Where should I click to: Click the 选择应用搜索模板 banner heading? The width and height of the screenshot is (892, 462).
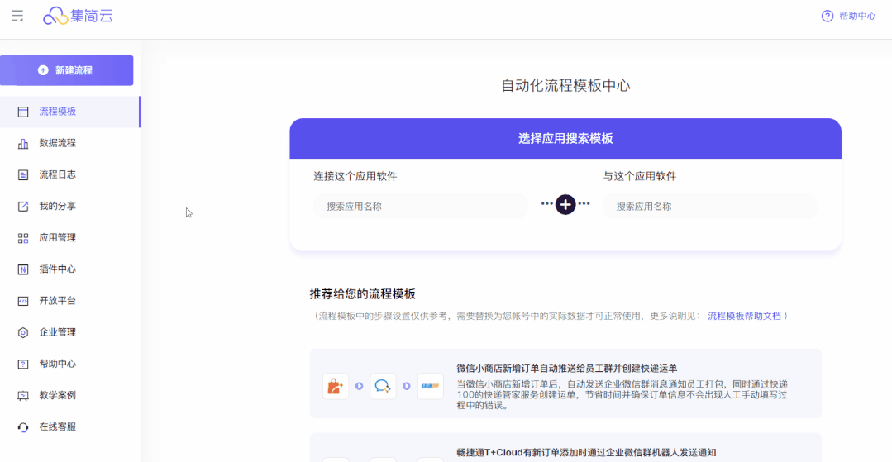click(565, 138)
